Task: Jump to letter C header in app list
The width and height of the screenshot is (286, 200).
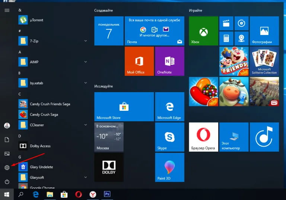Action: coord(20,94)
